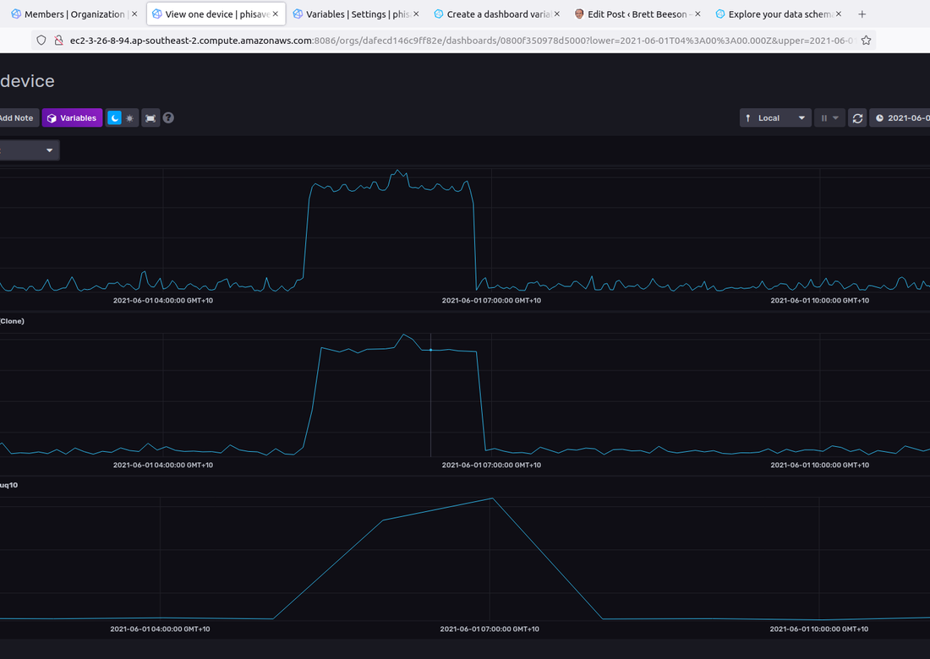Focus the browser address bar URL
Screen dimensions: 930x659
point(462,41)
